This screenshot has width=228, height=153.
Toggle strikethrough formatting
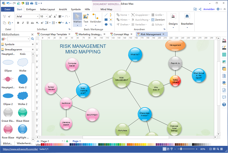tap(32, 23)
